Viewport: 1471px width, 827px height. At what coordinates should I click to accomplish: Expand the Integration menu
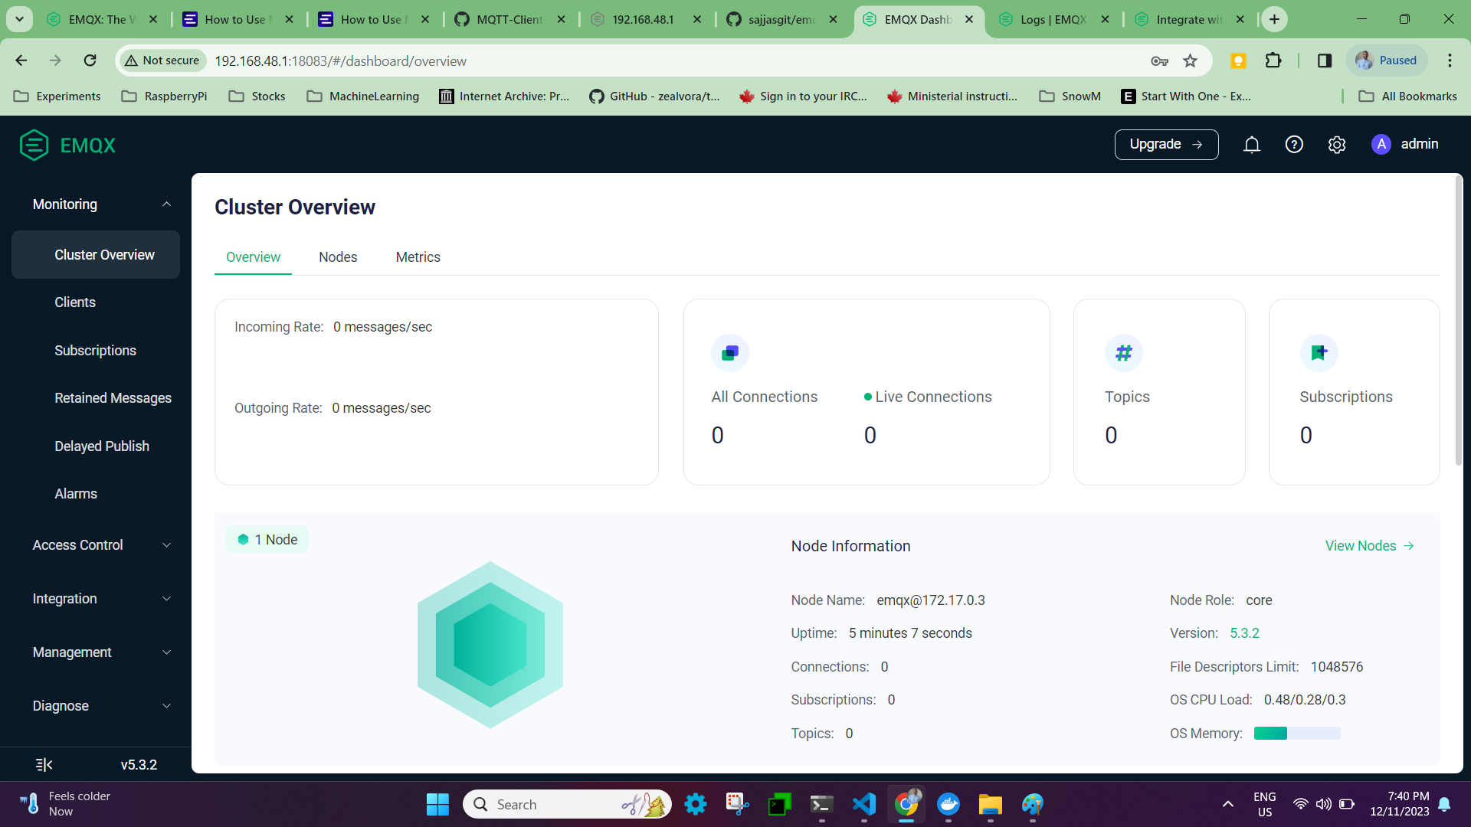[x=96, y=599]
